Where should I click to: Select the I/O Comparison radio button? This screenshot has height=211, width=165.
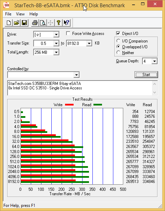coord(118,41)
